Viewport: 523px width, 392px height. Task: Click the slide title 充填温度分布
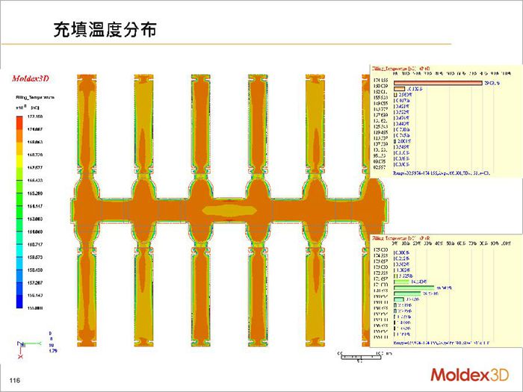click(105, 30)
